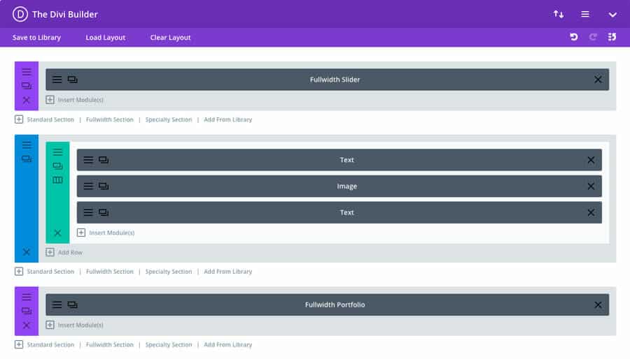This screenshot has width=630, height=359.
Task: Delete the Fullwidth Portfolio section
Action: pyautogui.click(x=27, y=325)
